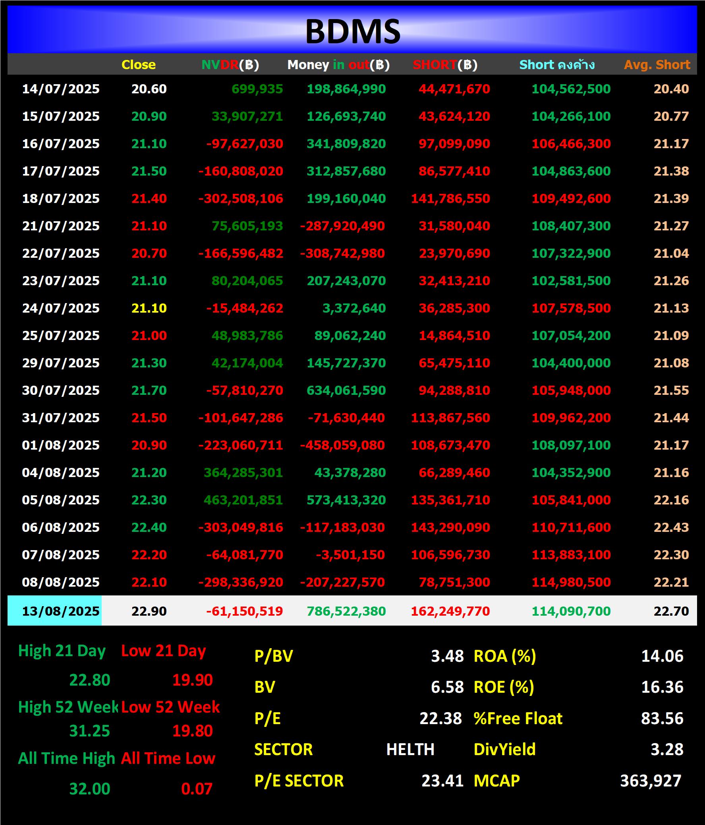Click short value 113,867,560
The height and width of the screenshot is (825, 705).
tap(451, 418)
